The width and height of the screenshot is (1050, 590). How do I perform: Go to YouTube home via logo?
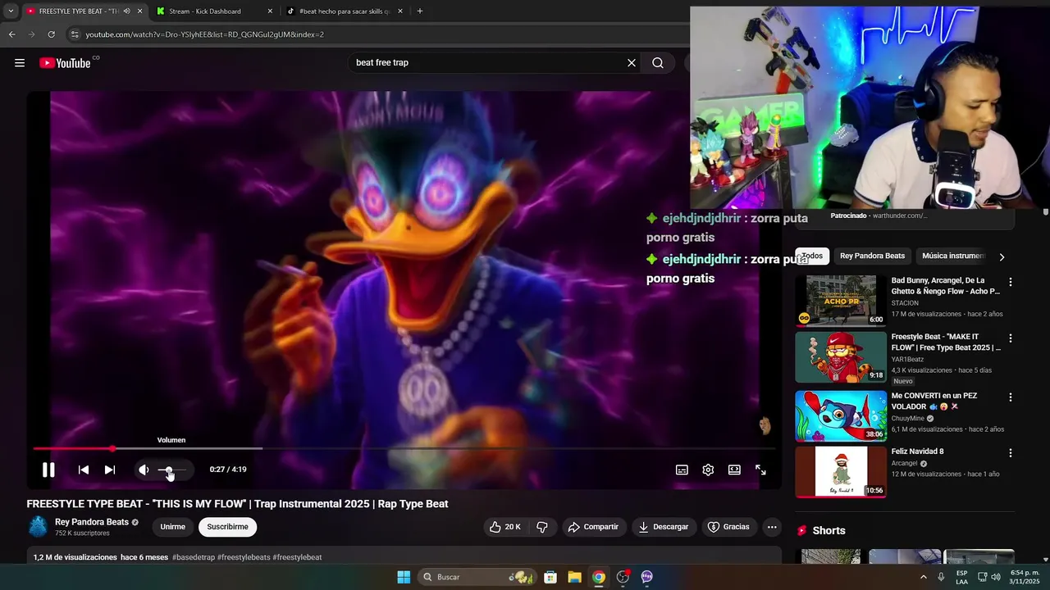pos(65,63)
